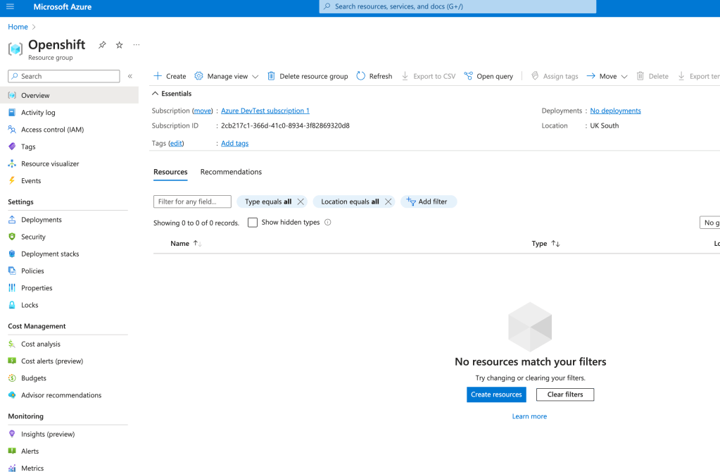The width and height of the screenshot is (720, 472).
Task: Click the edit link next to Tags
Action: 176,144
